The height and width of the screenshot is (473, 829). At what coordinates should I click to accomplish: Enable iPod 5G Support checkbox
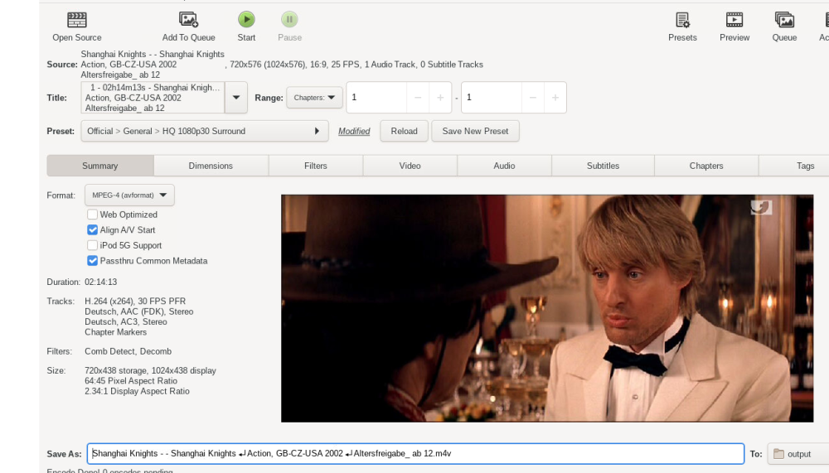(93, 245)
